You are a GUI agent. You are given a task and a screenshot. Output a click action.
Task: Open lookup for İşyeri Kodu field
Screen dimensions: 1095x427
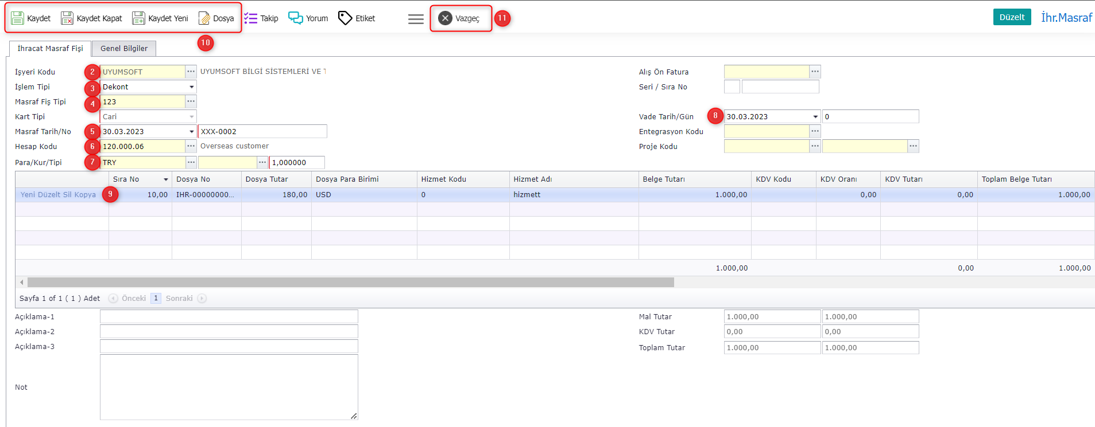click(x=191, y=72)
